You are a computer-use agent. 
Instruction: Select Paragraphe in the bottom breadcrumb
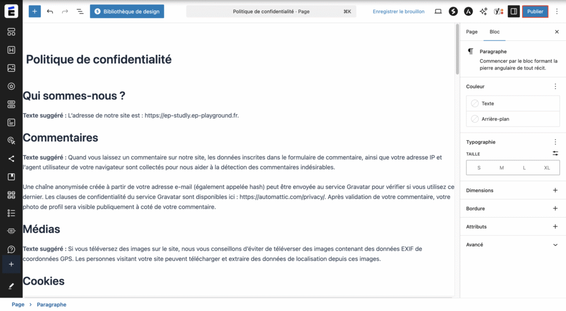tap(51, 304)
